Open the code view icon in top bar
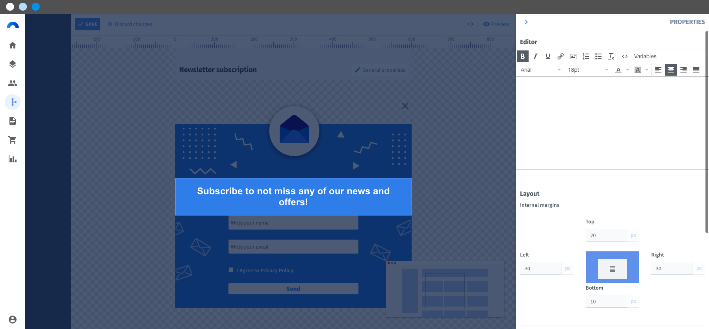 tap(470, 24)
